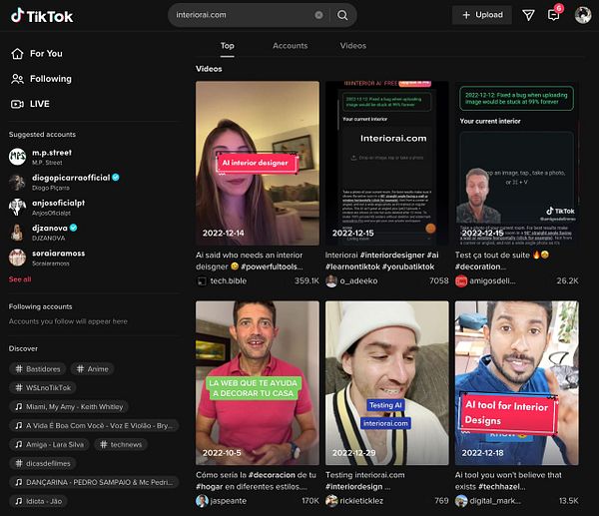Open A Vida É Boa Com Você chip
The height and width of the screenshot is (516, 599).
[94, 425]
